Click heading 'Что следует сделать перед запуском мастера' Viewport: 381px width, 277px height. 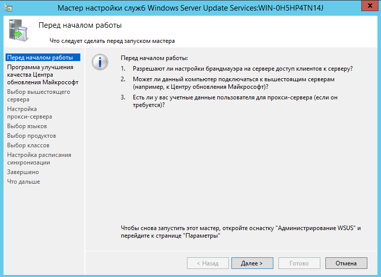[112, 41]
